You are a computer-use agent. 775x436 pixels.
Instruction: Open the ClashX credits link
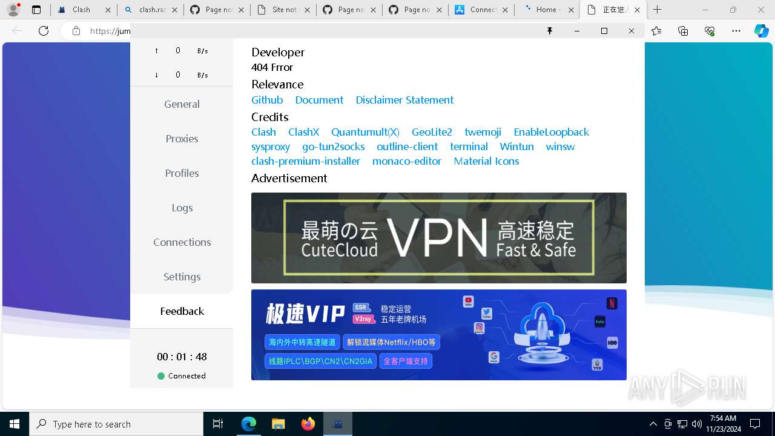(x=303, y=132)
